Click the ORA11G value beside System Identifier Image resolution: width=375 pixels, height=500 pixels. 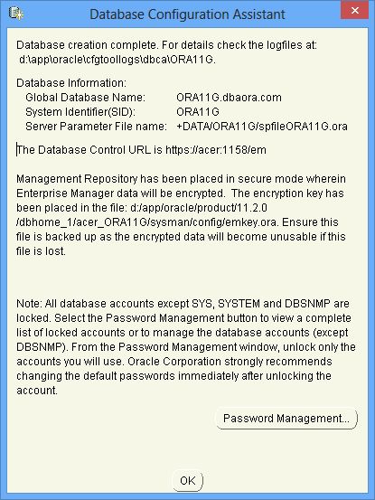(x=198, y=111)
